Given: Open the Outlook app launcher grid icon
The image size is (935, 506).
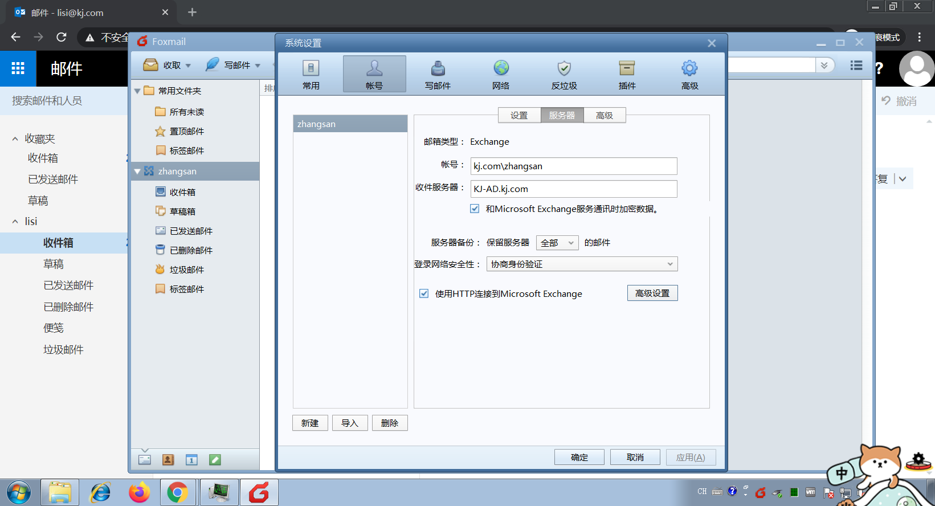Looking at the screenshot, I should click(18, 68).
